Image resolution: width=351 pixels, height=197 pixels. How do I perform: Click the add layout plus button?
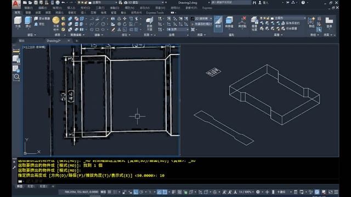point(53,186)
